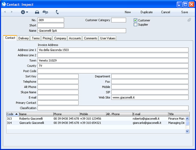
Task: Open the User Values tab
Action: (x=108, y=38)
